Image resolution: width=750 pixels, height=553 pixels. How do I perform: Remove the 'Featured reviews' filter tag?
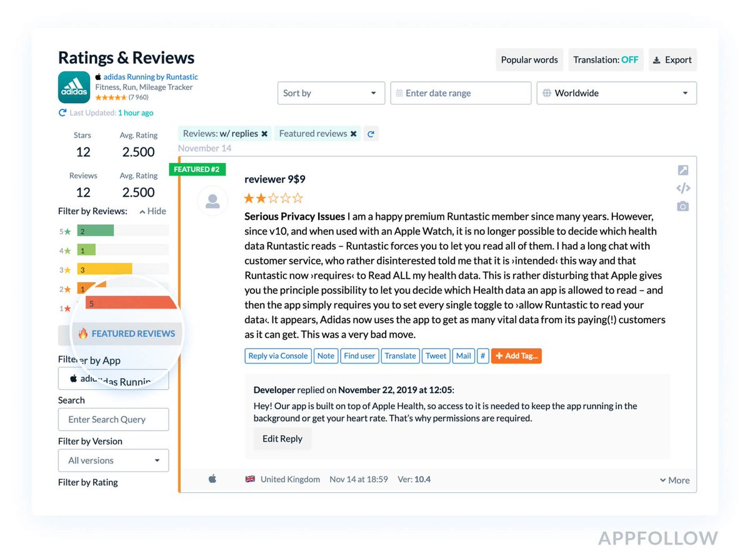(x=353, y=134)
